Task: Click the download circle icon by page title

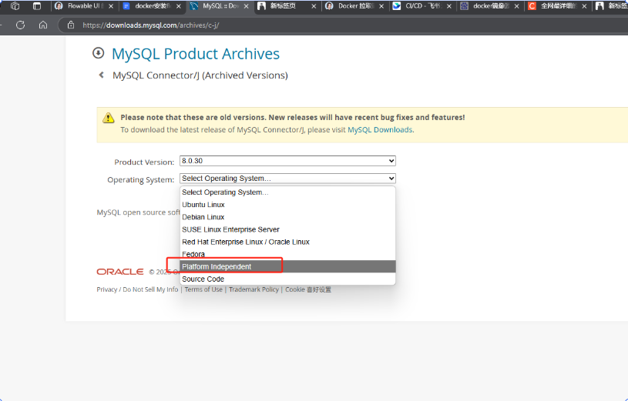Action: (x=98, y=53)
